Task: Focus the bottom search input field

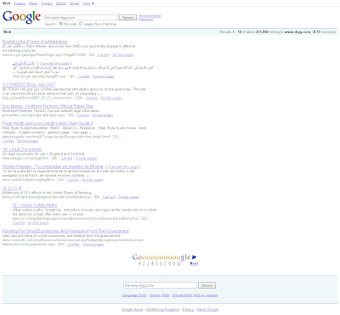Action: (160, 285)
